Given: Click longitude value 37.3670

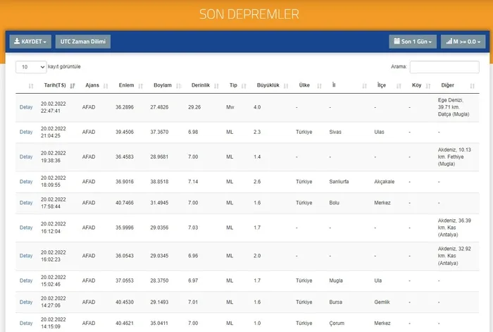Looking at the screenshot, I should pos(159,133).
